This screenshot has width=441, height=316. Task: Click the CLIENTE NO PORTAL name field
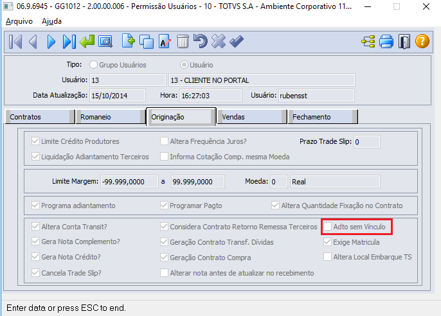click(x=262, y=80)
